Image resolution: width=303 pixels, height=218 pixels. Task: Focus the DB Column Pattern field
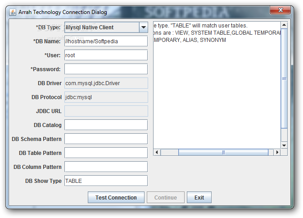pyautogui.click(x=106, y=167)
